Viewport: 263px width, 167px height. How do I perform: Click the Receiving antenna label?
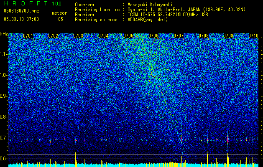point(96,20)
